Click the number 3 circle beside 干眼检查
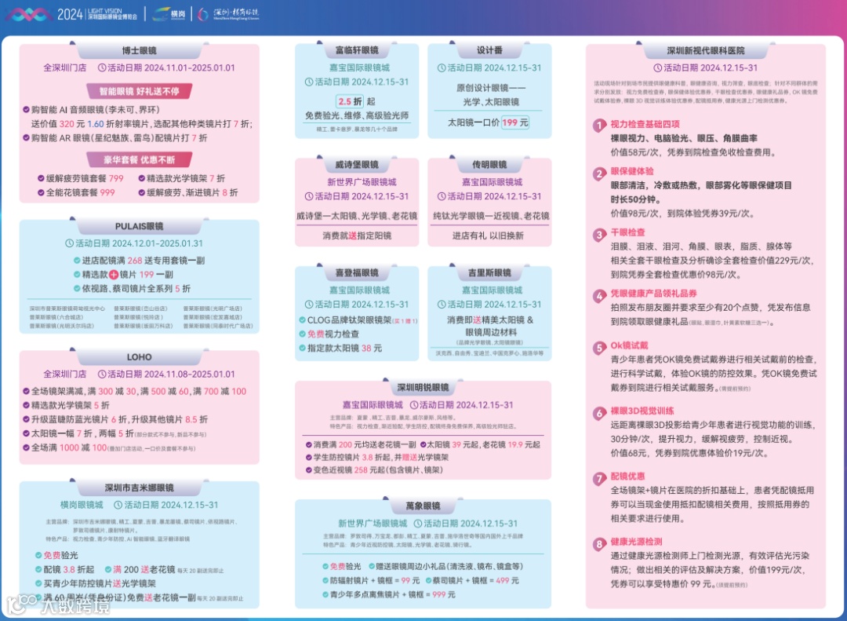Image resolution: width=847 pixels, height=621 pixels. (599, 234)
